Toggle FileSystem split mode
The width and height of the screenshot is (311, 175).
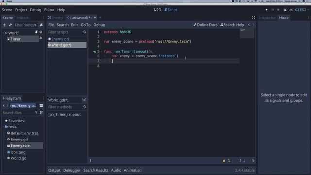(41, 105)
